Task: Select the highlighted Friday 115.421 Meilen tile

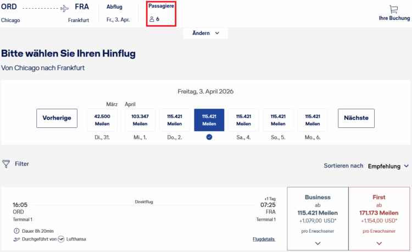Action: click(209, 120)
